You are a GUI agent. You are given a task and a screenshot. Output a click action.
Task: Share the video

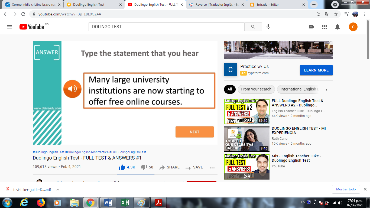pyautogui.click(x=170, y=167)
